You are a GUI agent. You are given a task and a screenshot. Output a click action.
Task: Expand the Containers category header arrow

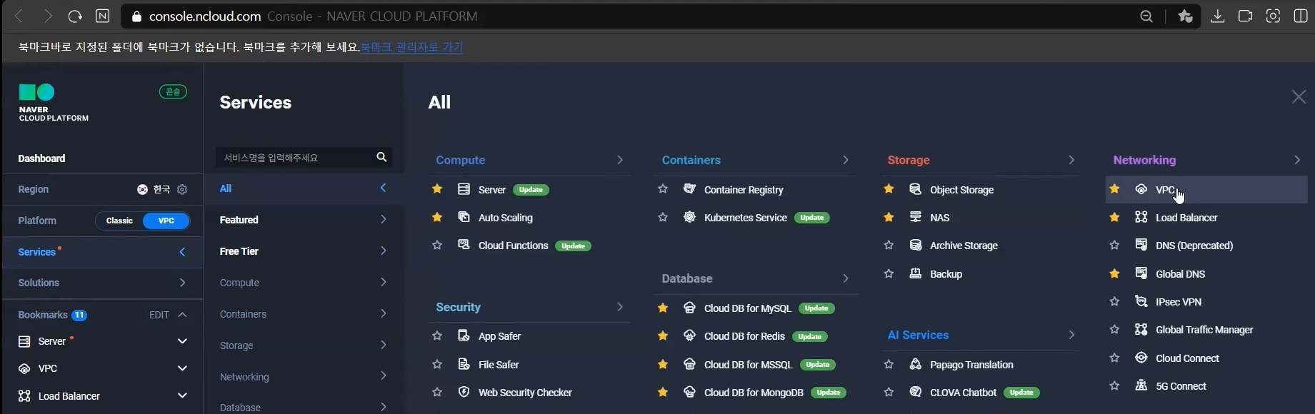[x=845, y=160]
